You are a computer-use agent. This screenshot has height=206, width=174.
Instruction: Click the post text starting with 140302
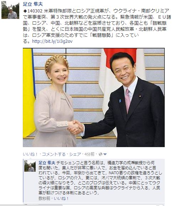coord(97,26)
